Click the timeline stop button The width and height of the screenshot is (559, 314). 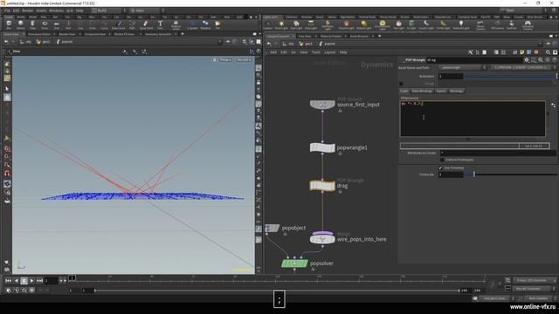coord(24,281)
